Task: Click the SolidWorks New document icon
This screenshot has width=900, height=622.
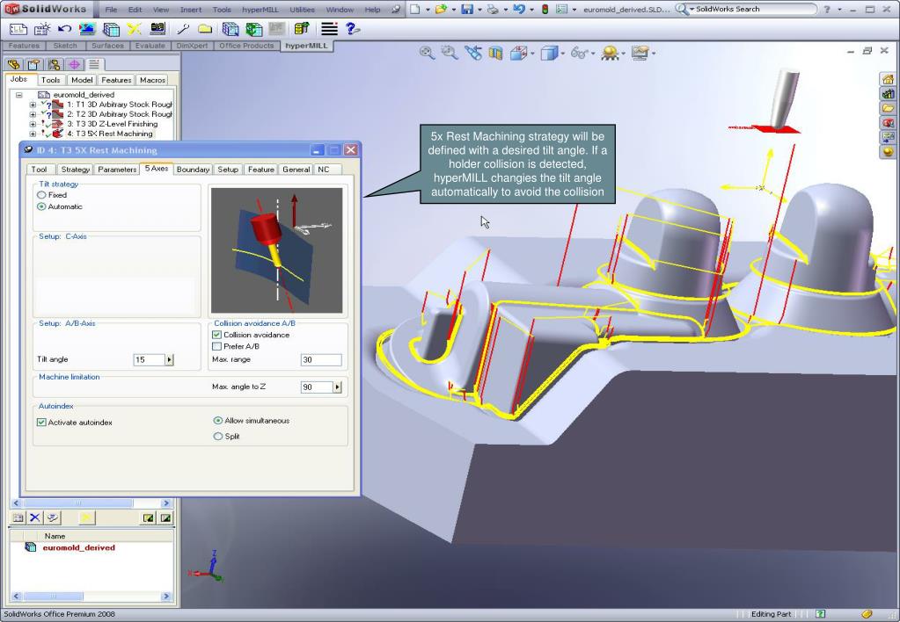Action: [x=414, y=9]
